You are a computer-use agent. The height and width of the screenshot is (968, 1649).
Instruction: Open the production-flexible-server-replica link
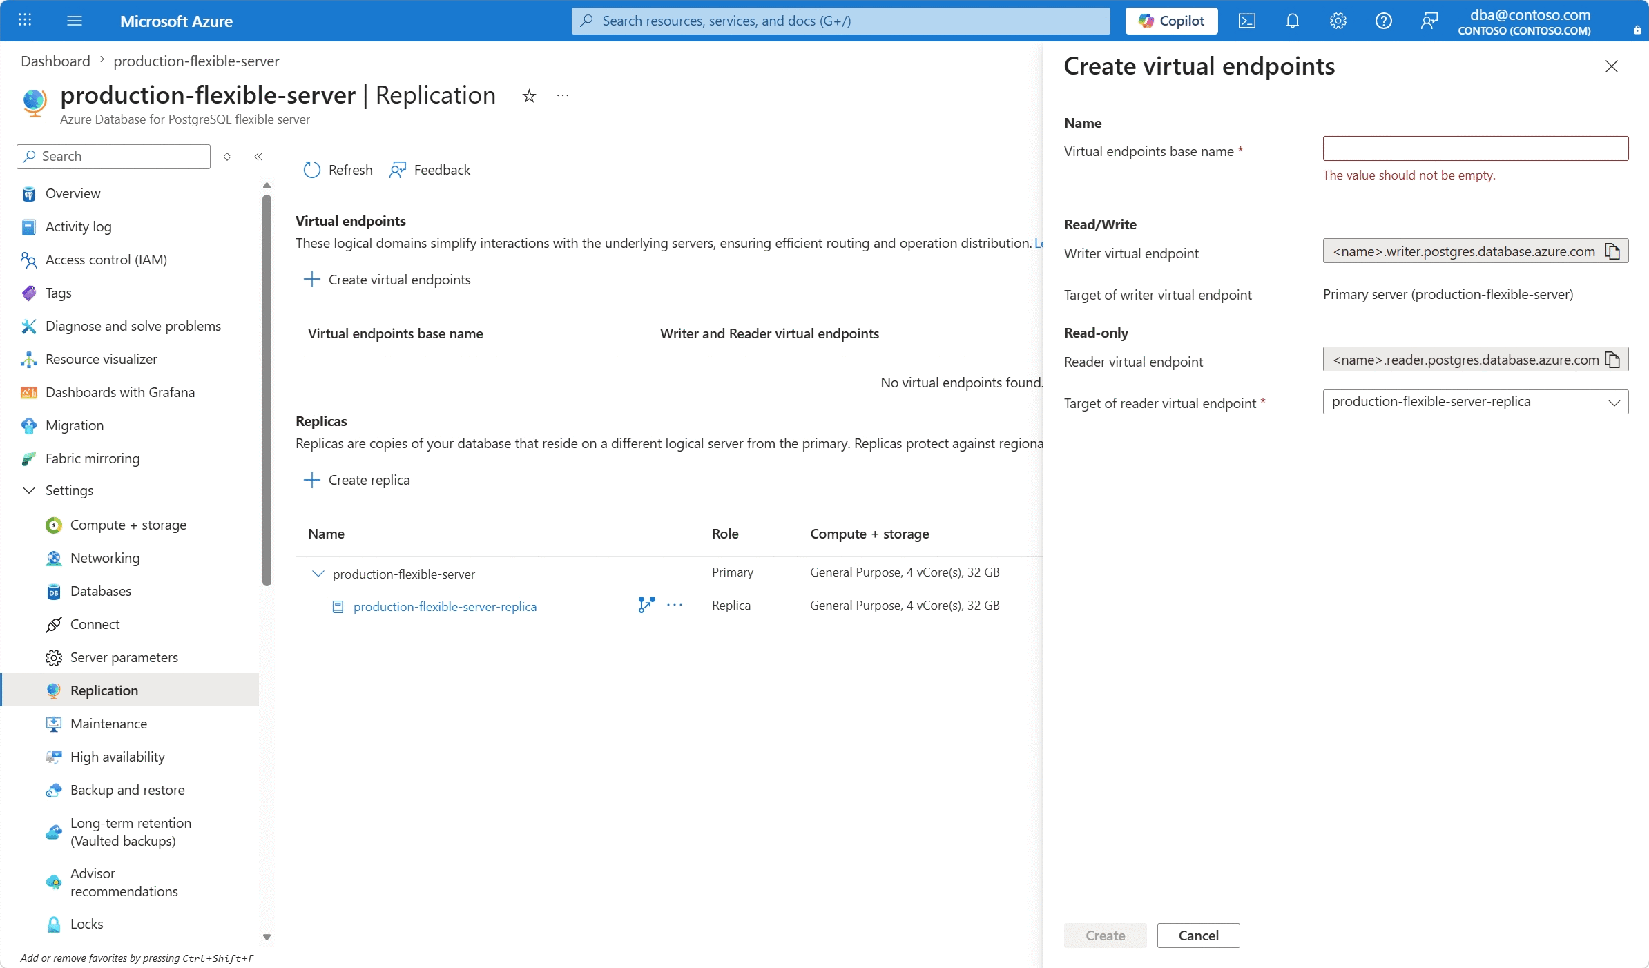445,606
